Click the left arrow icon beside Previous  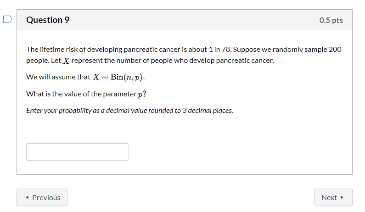[x=27, y=197]
